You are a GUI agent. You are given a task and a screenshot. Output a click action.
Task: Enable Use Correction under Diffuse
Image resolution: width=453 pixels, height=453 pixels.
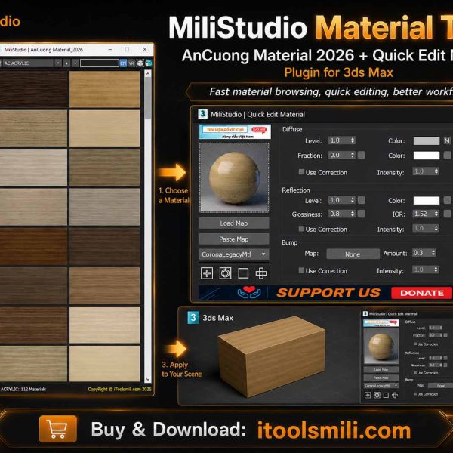301,172
